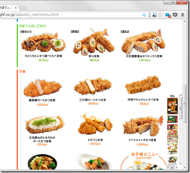This screenshot has height=173, width=190.
Task: Open a new tab with the blank tab button
Action: click(x=24, y=8)
